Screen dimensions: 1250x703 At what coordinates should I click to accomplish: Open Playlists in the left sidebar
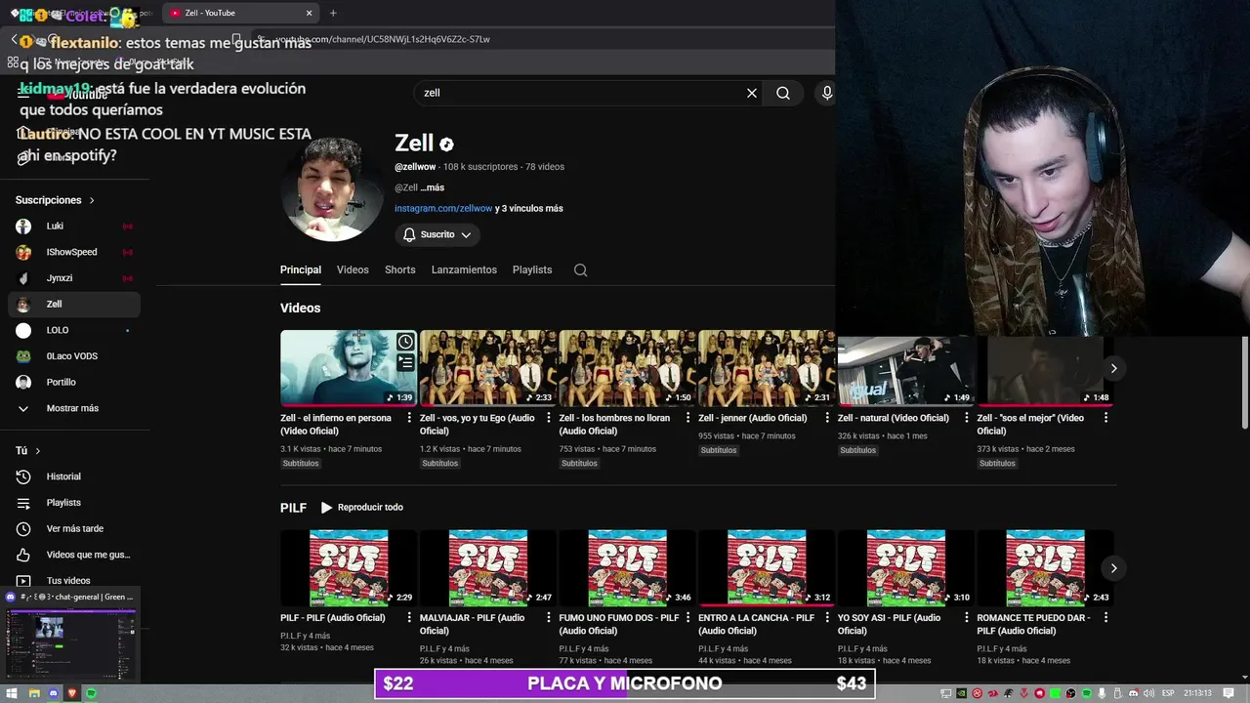point(74,503)
